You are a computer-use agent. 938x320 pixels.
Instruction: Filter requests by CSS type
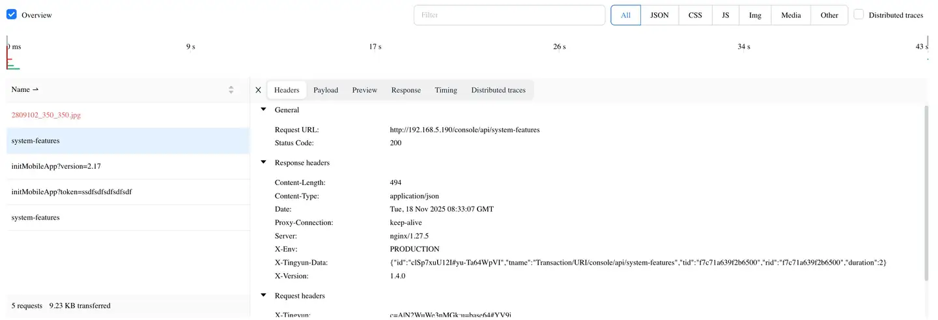coord(695,15)
